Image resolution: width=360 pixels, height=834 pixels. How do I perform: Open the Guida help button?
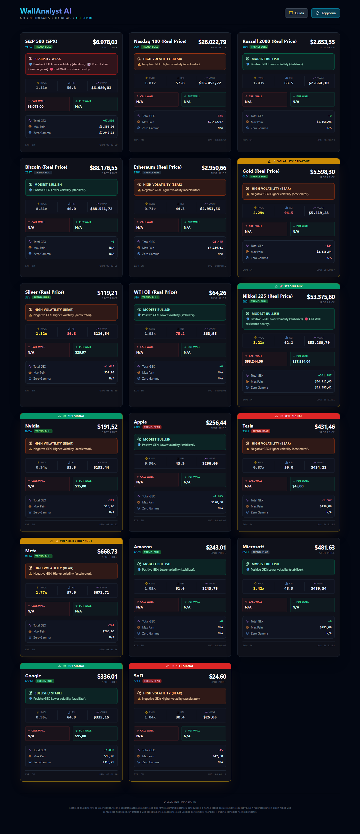click(x=296, y=13)
